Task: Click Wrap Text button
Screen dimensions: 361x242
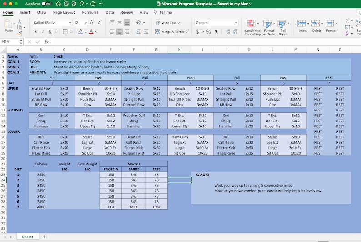Action: click(x=167, y=23)
